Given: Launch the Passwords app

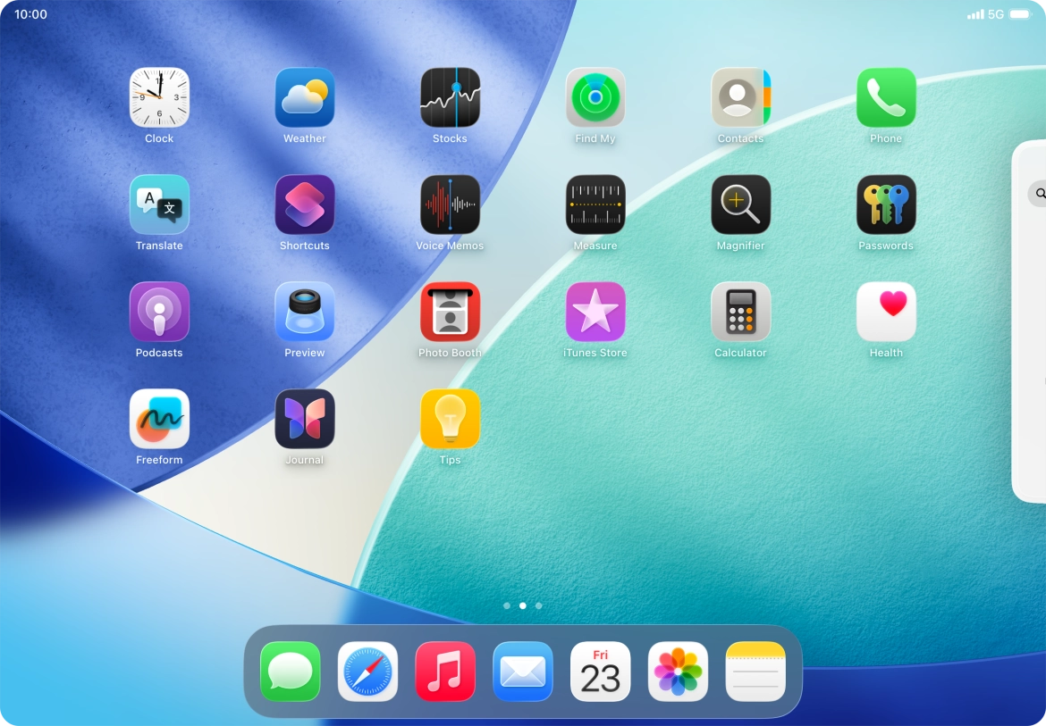Looking at the screenshot, I should click(886, 204).
